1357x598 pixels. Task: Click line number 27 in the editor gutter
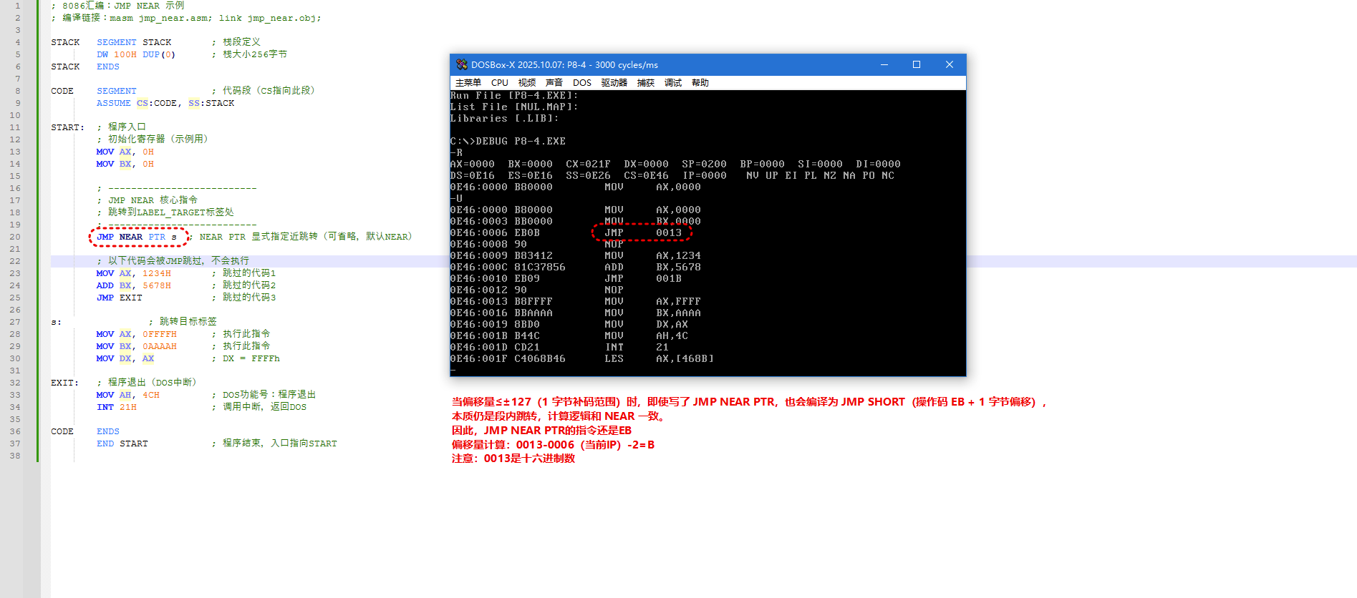(15, 322)
